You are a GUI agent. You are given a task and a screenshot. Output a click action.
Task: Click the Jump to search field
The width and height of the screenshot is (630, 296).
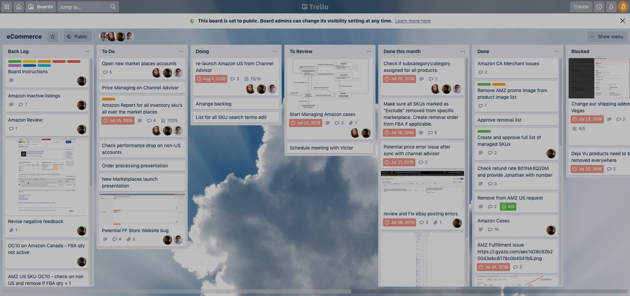click(x=88, y=7)
